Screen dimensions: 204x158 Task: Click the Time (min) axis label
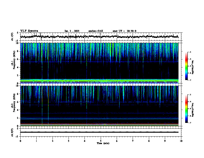pyautogui.click(x=103, y=143)
